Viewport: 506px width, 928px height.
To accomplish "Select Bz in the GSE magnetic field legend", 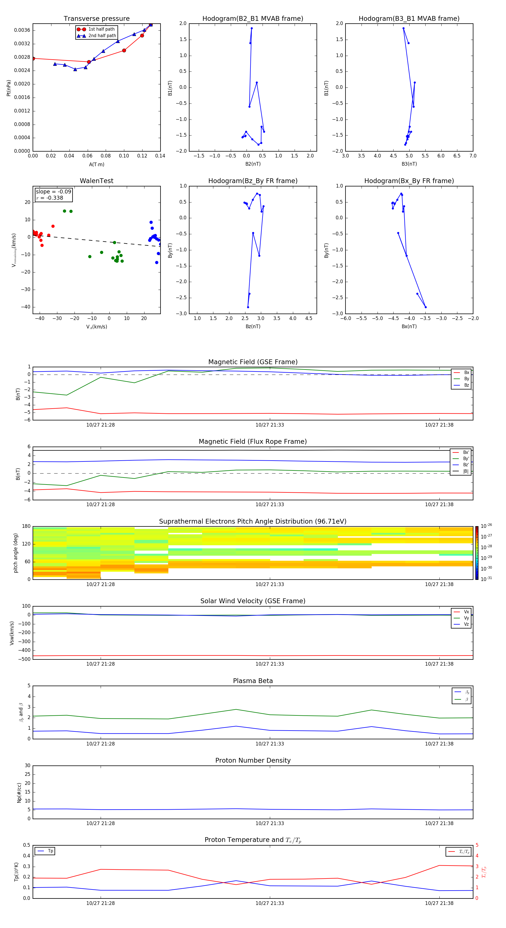I will click(461, 385).
